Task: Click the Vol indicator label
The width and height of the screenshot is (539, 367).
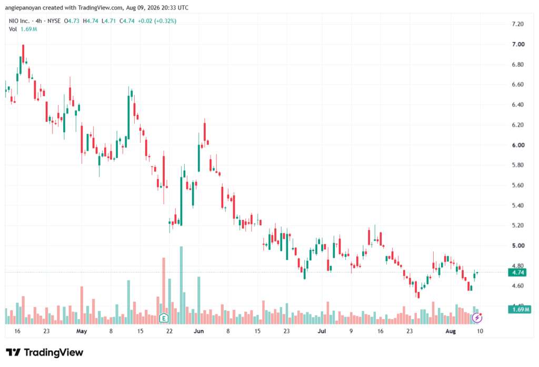Action: (13, 29)
